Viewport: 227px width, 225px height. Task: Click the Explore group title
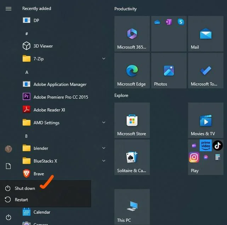point(121,95)
